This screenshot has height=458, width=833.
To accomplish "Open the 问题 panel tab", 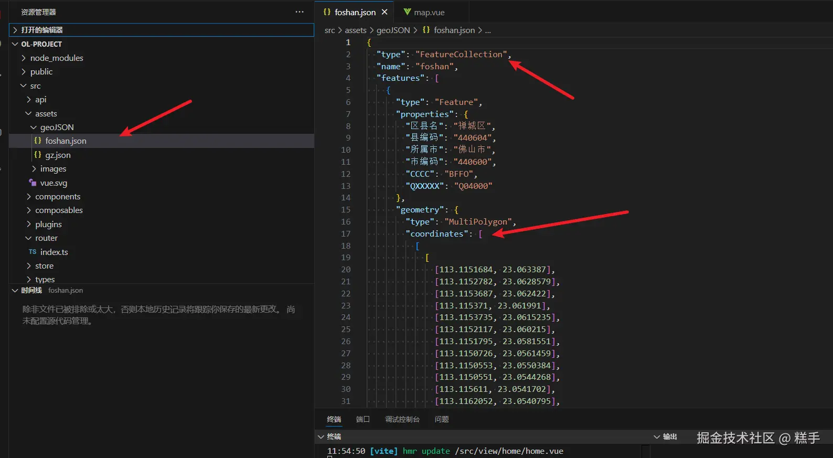I will tap(441, 419).
